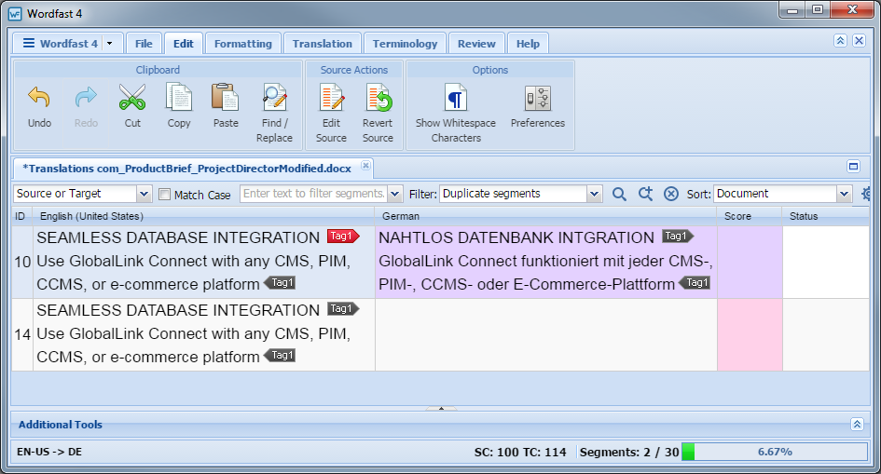Viewport: 881px width, 474px height.
Task: Click closing Tag1 in German target
Action: pos(695,283)
